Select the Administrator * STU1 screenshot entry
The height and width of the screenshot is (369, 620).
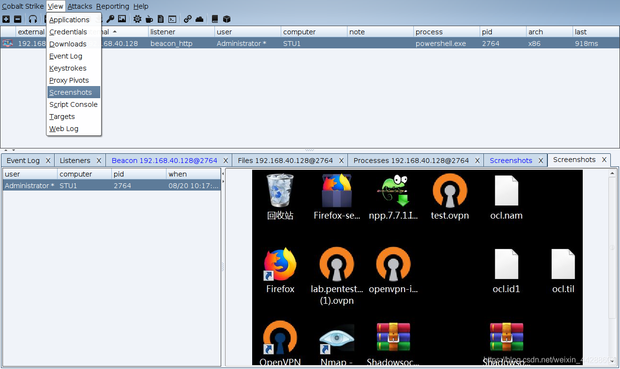click(112, 186)
